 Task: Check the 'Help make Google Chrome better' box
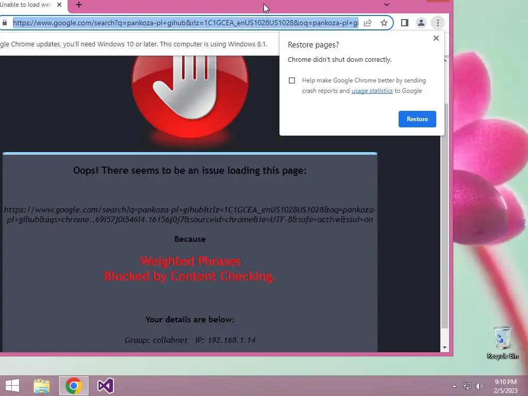pos(292,80)
